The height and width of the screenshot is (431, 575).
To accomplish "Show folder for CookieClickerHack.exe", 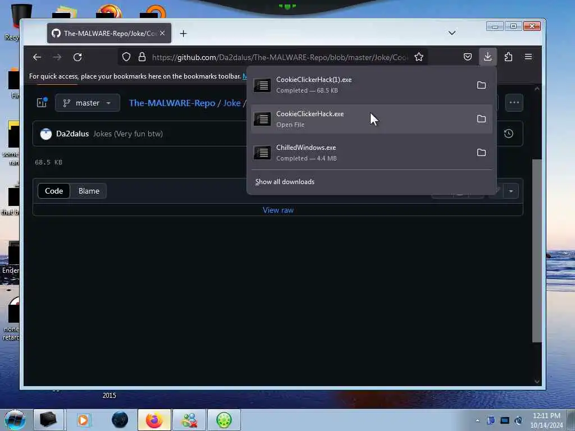I will click(481, 119).
